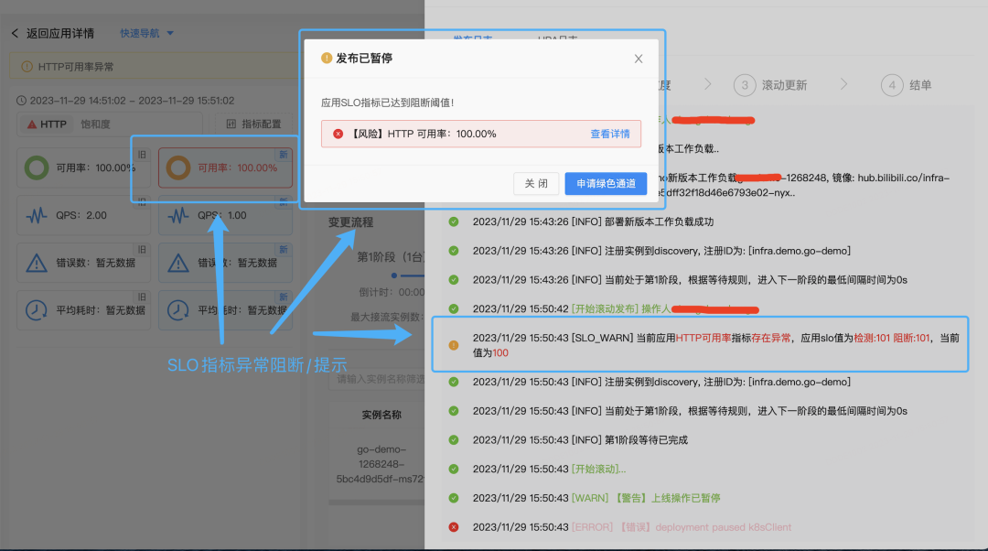Select log line 【警告】上线操作已暂停
This screenshot has height=551, width=988.
[596, 498]
